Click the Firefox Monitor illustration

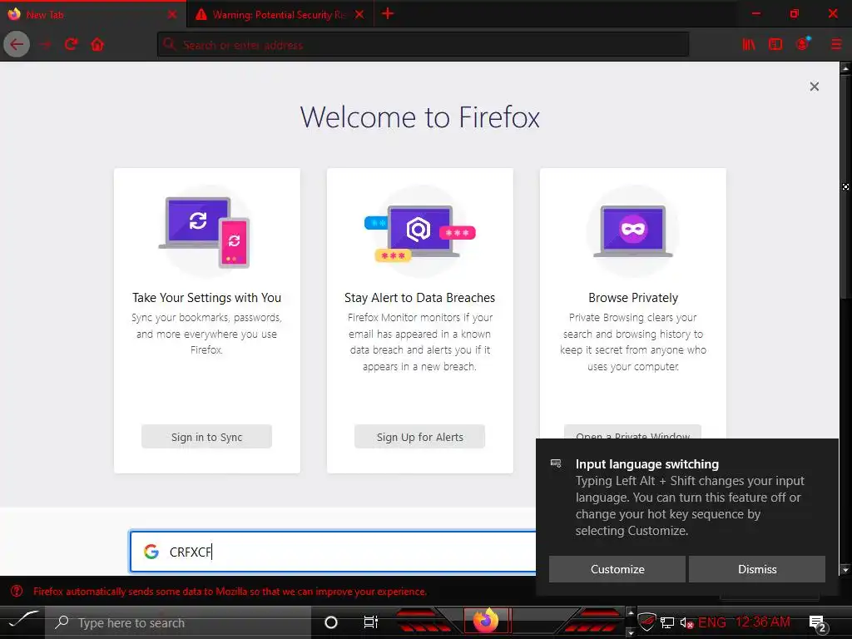point(419,232)
